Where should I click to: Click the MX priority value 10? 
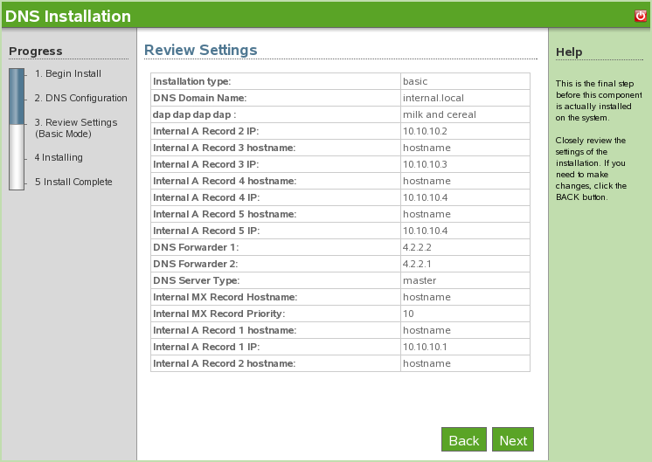coord(408,314)
